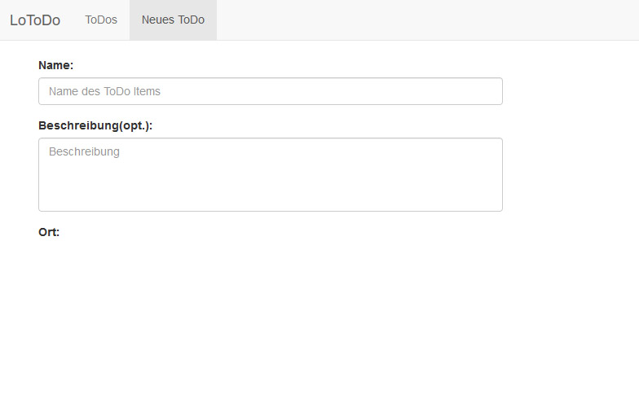Click the highlighted Neues ToDo link
The width and height of the screenshot is (639, 416).
pos(173,20)
